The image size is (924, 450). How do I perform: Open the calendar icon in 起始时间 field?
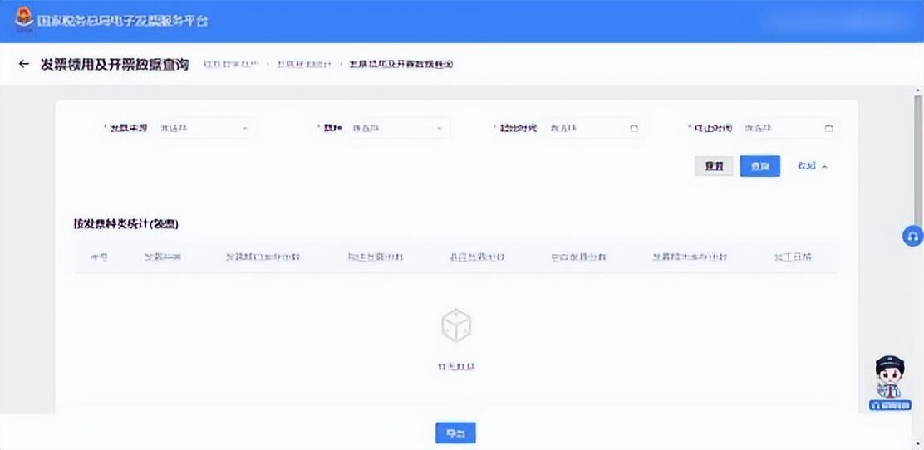coord(634,128)
